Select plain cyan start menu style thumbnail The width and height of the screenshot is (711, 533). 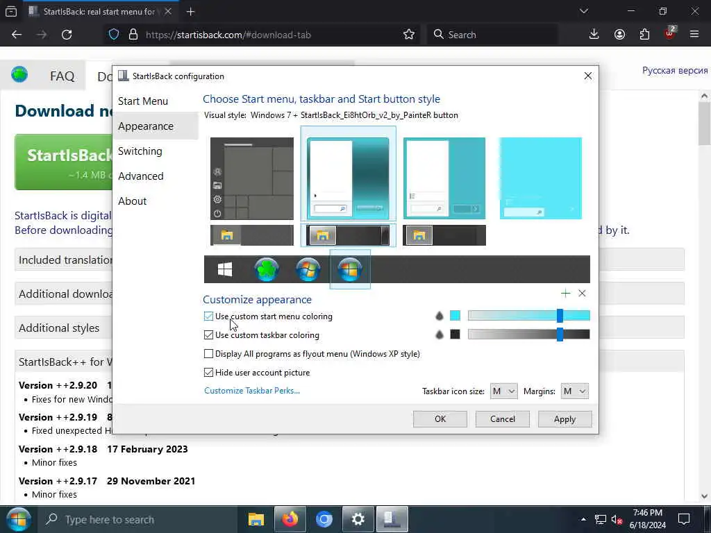(540, 178)
